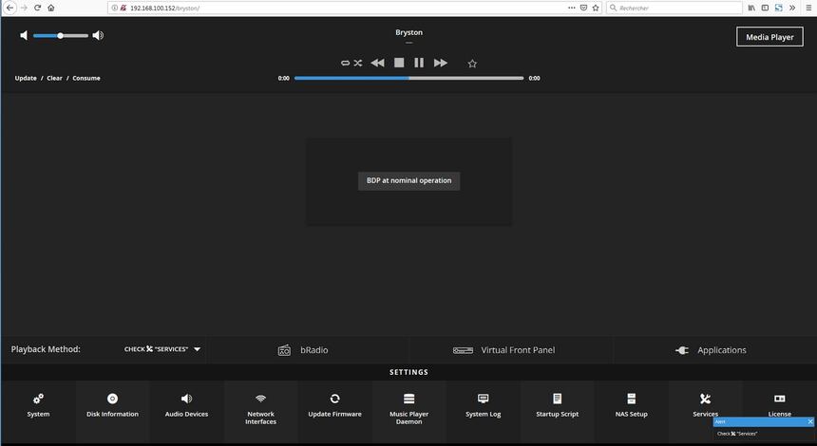The image size is (817, 446).
Task: Open Services settings wrench icon
Action: [x=705, y=400]
